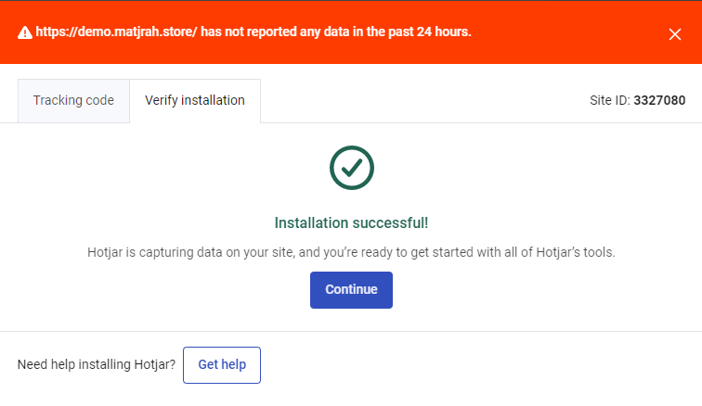Click the divider line above help section
The image size is (702, 406).
(351, 331)
